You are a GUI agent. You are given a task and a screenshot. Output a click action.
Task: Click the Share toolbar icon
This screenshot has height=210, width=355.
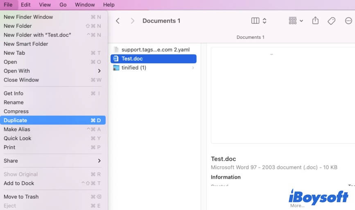click(x=315, y=21)
